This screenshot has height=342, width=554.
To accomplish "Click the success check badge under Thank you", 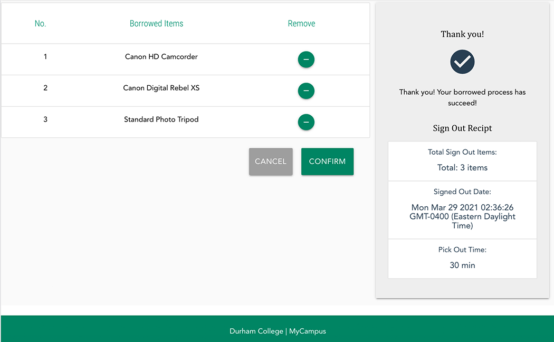I will tap(462, 62).
